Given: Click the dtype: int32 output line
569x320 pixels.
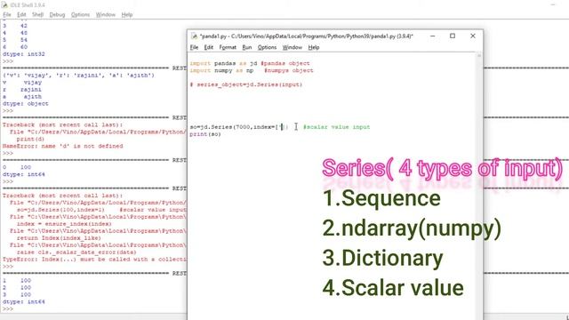Looking at the screenshot, I should click(x=24, y=54).
